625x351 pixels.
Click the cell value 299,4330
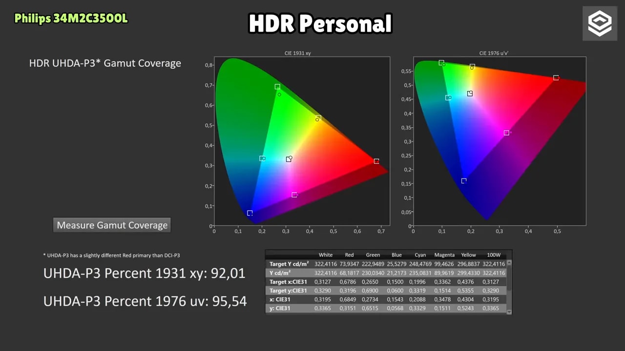(468, 273)
